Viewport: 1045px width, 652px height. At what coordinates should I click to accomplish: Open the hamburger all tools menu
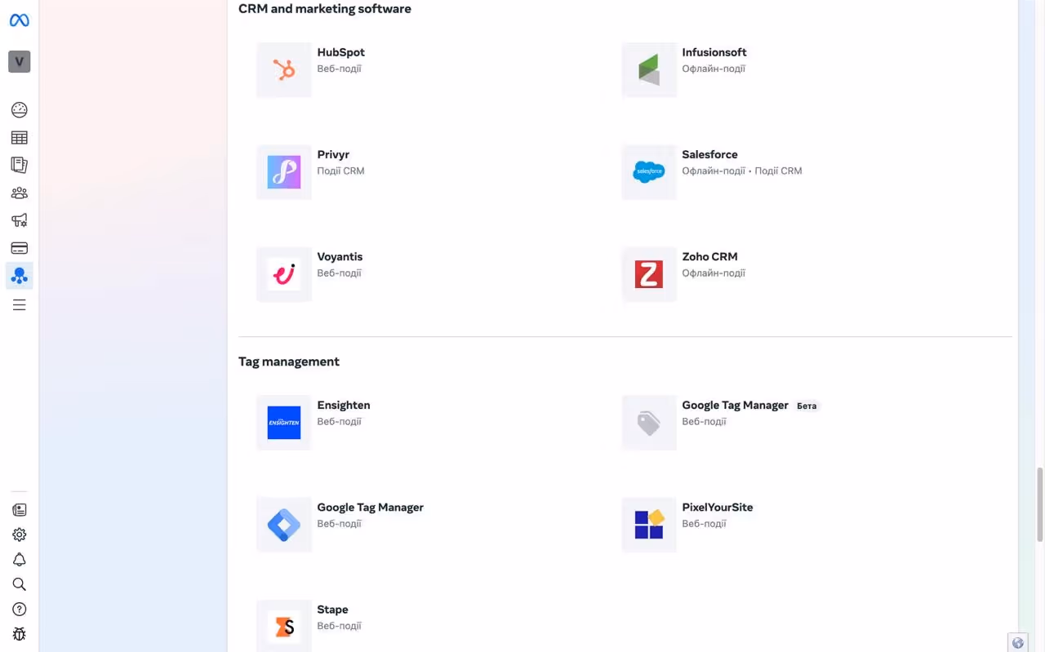(x=20, y=305)
